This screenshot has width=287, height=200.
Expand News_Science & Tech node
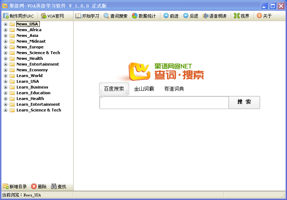coord(5,53)
